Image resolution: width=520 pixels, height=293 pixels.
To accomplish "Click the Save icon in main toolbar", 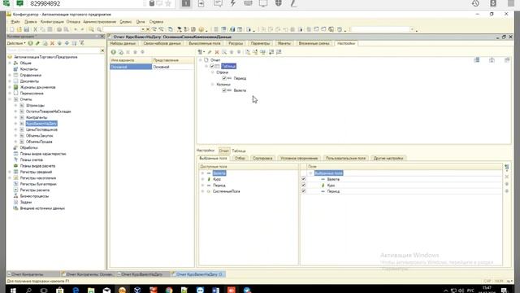I will click(27, 29).
